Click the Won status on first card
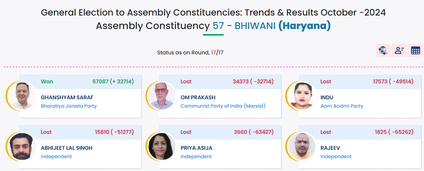 [x=47, y=82]
